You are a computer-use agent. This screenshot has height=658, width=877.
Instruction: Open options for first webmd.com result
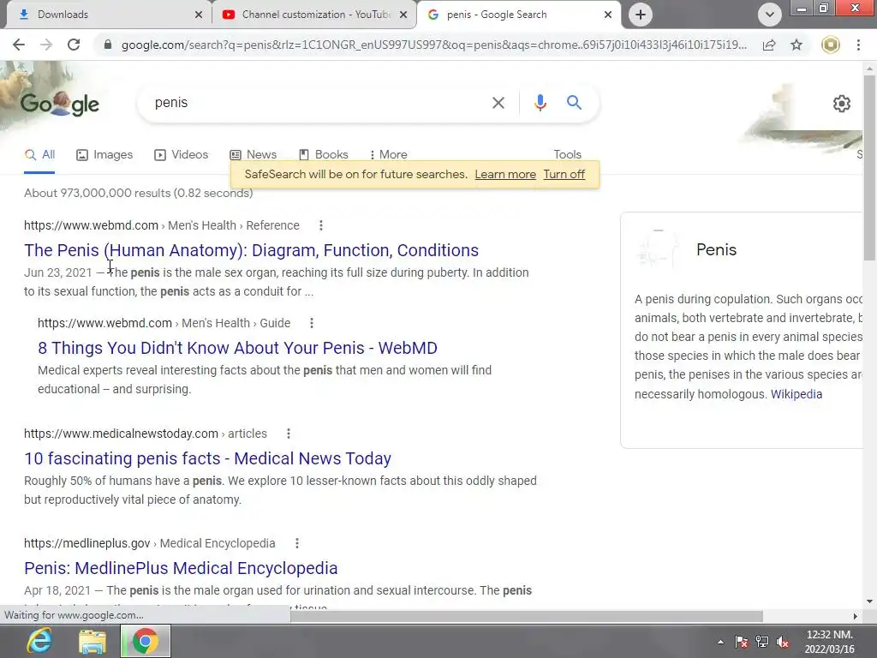[320, 225]
